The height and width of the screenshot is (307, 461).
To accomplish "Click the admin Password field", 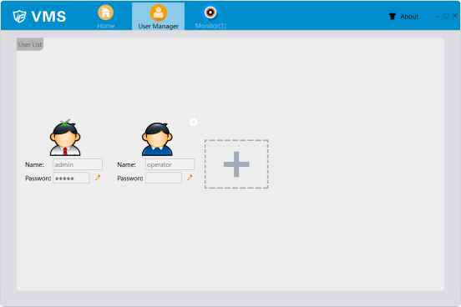I will [71, 178].
